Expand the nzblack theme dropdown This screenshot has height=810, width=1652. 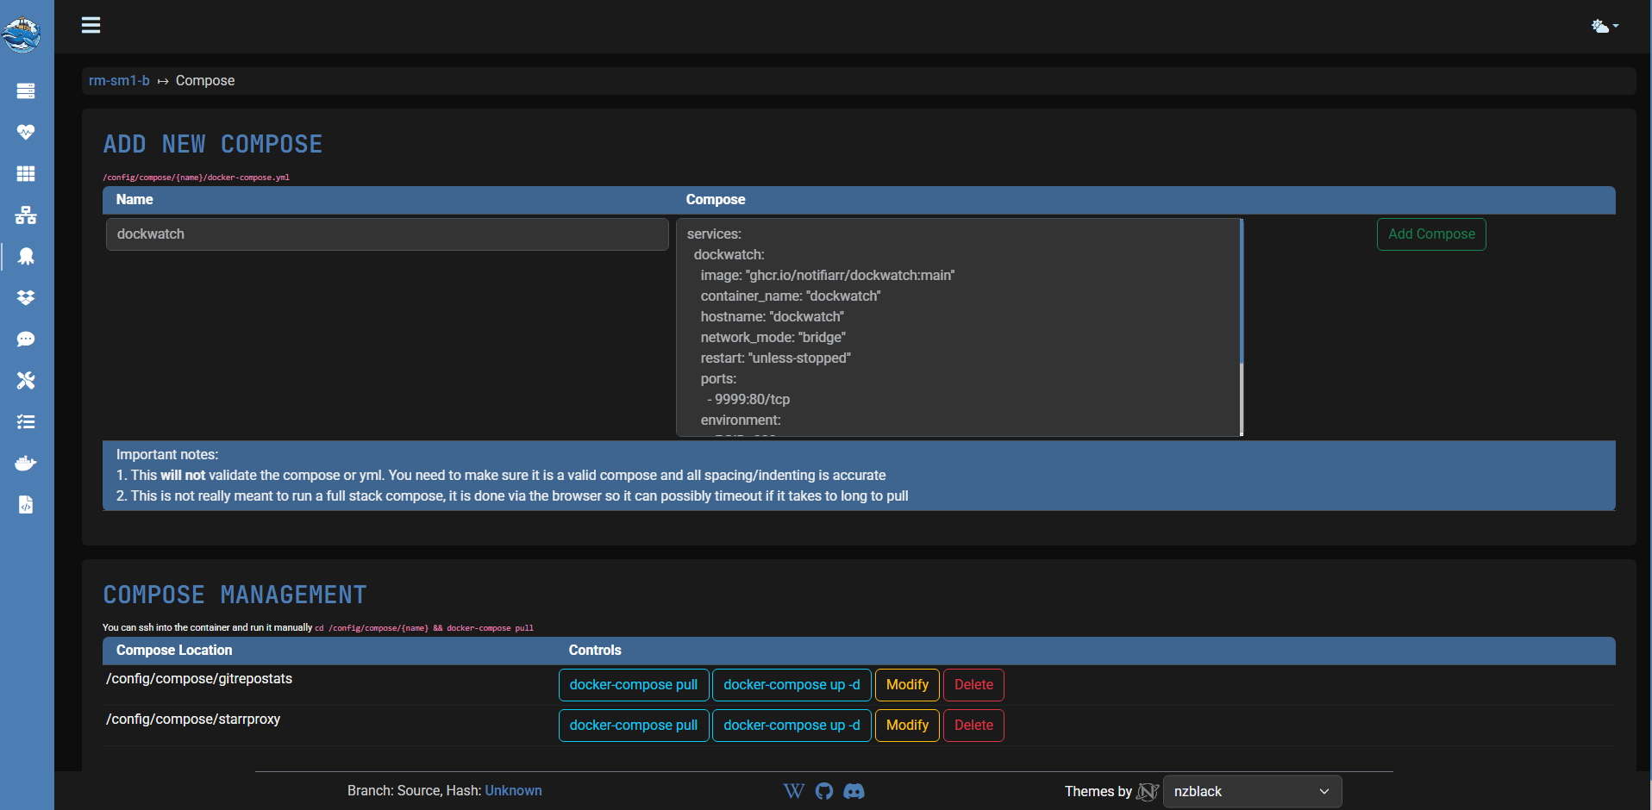click(x=1251, y=791)
